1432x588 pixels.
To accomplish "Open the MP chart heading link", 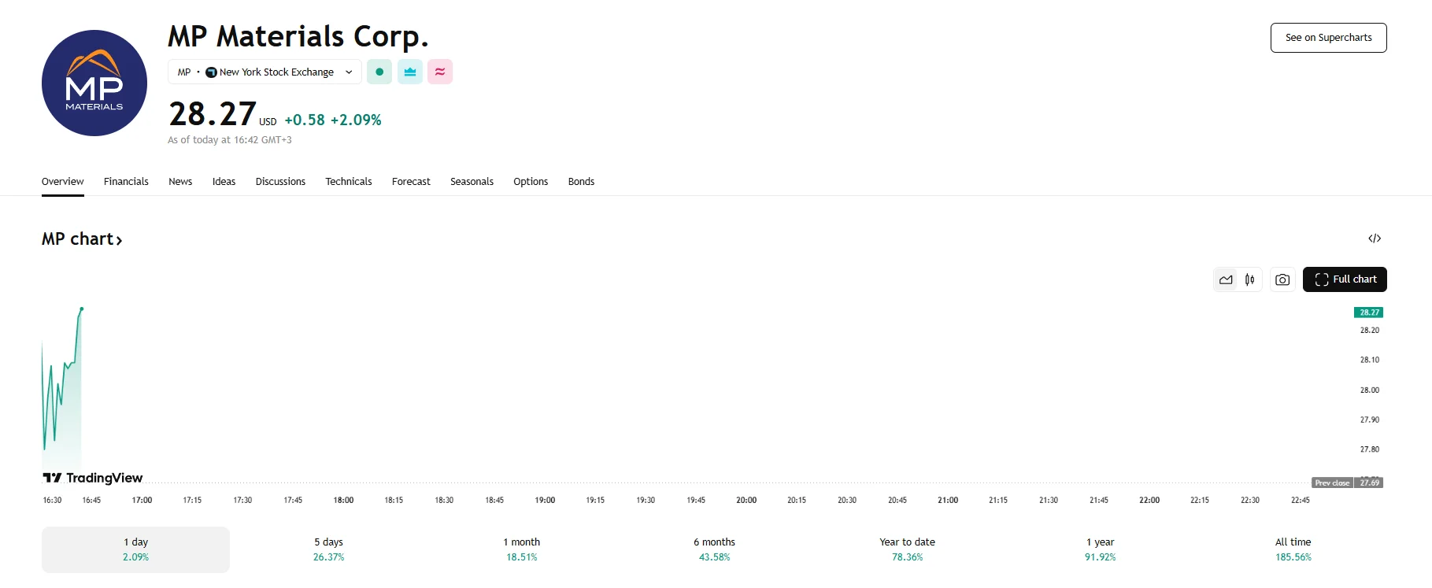I will pos(82,239).
